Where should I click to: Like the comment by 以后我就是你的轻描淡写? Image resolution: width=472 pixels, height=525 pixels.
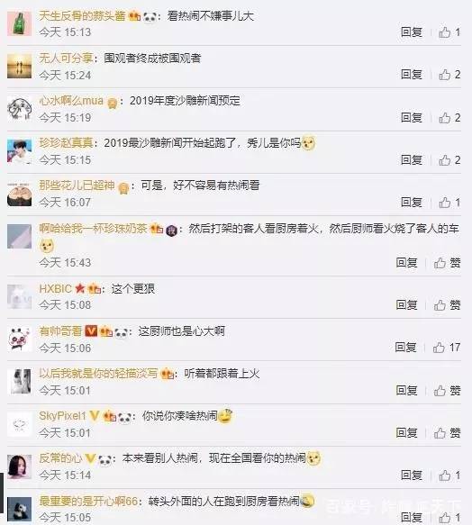point(447,391)
